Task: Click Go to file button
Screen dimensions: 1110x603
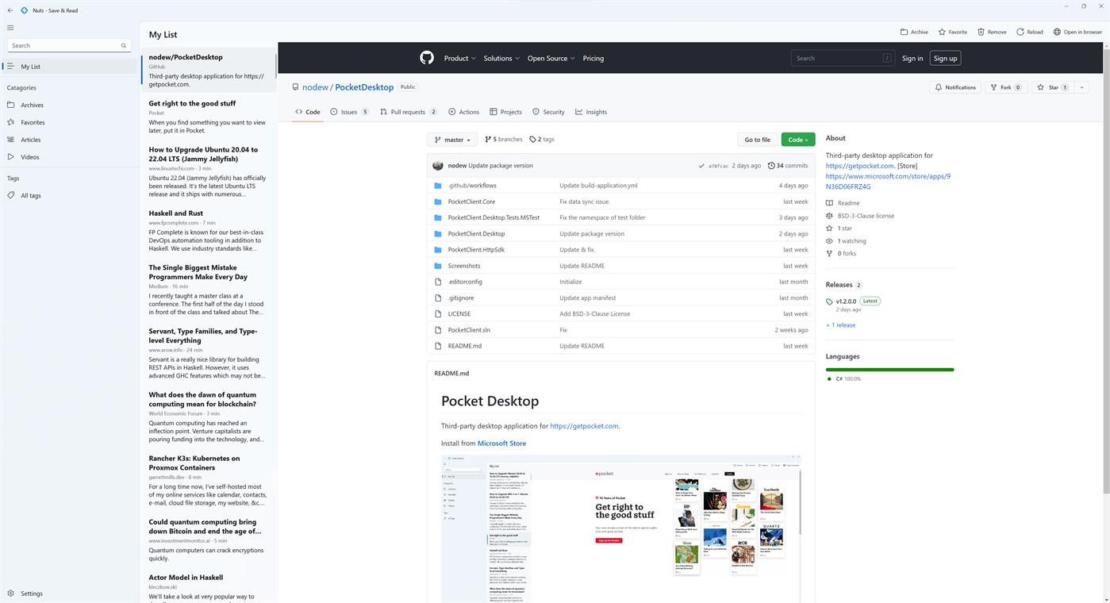Action: click(757, 140)
